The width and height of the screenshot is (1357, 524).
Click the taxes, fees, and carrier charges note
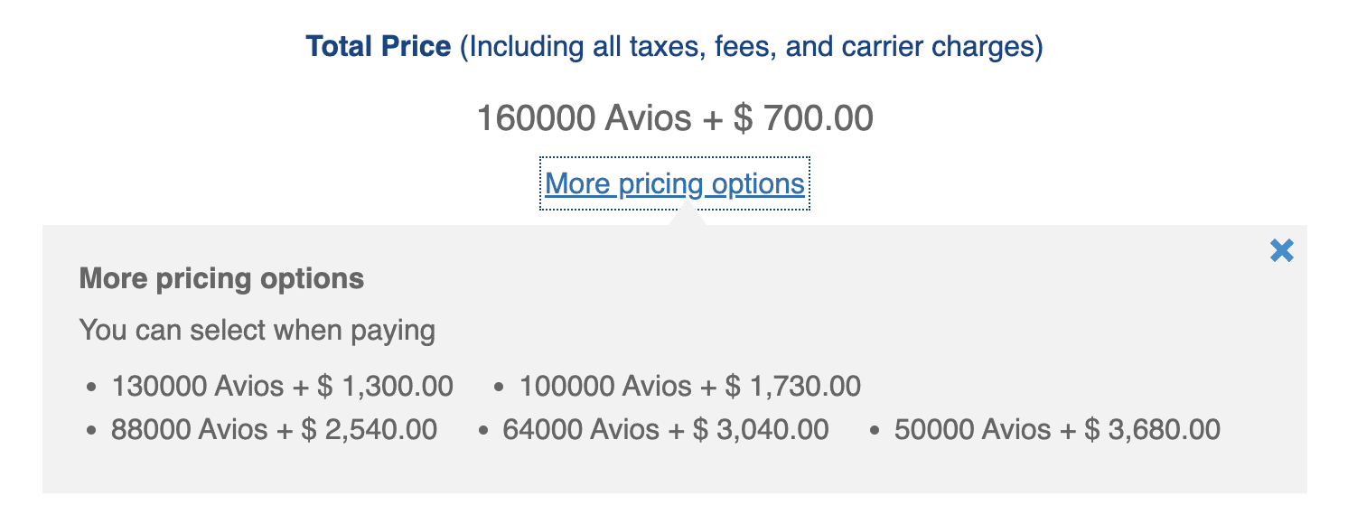coord(752,46)
